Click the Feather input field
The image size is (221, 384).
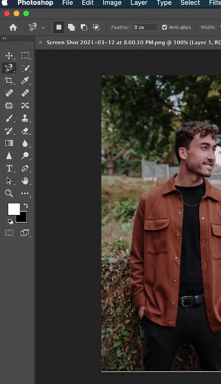tap(145, 27)
